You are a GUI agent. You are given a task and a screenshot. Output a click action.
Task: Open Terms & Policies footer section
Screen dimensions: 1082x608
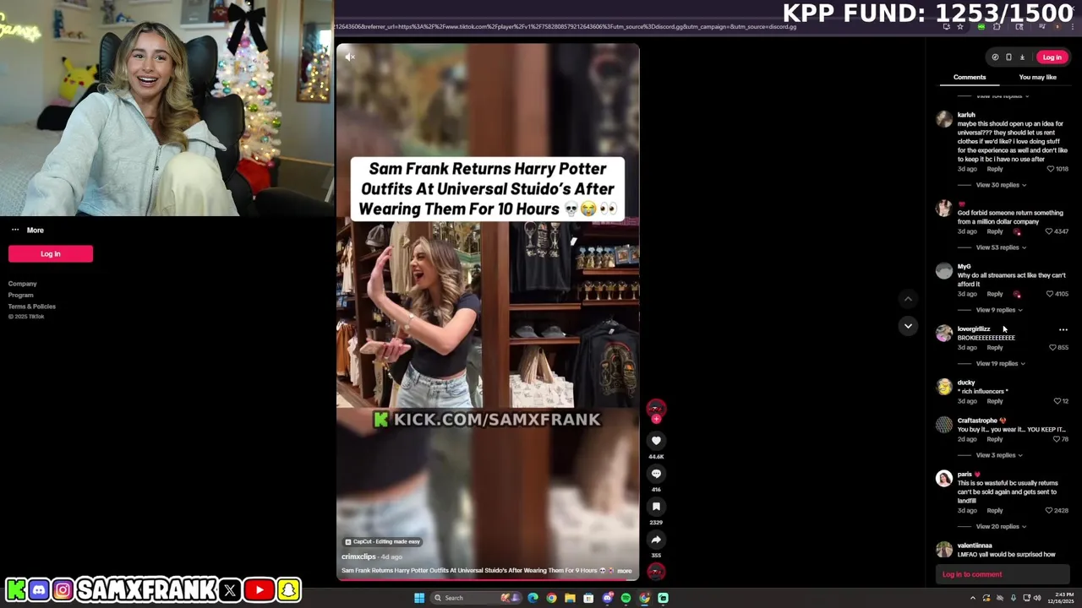[x=32, y=306]
